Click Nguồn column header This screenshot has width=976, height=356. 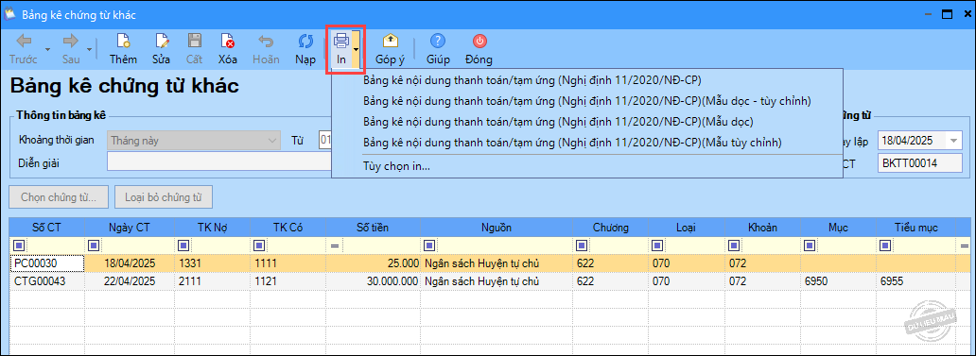pos(497,228)
